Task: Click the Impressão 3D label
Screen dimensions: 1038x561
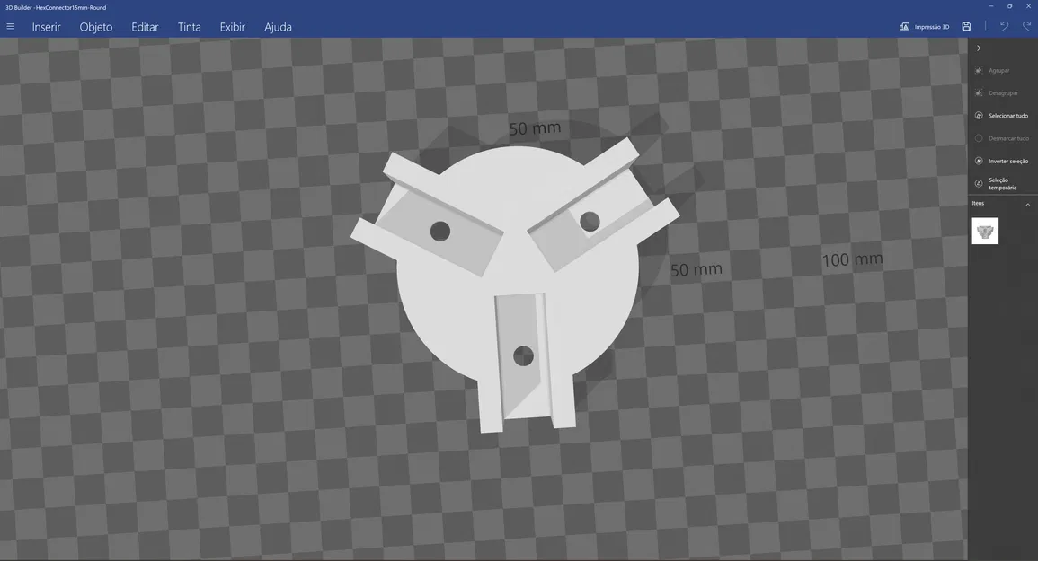Action: pos(931,27)
